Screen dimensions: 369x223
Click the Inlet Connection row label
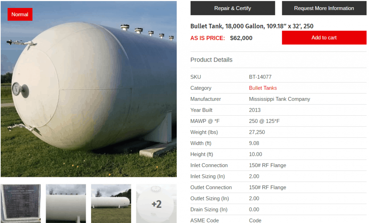209,165
